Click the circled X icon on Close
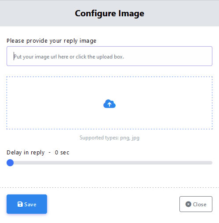The image size is (219, 223). [188, 204]
